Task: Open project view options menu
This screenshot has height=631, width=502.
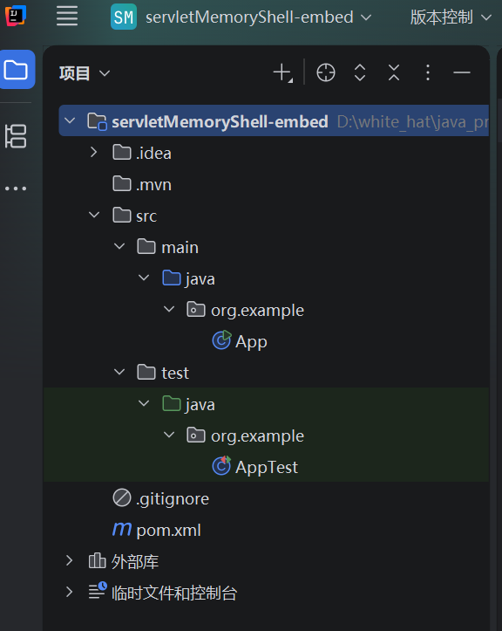Action: pyautogui.click(x=428, y=72)
